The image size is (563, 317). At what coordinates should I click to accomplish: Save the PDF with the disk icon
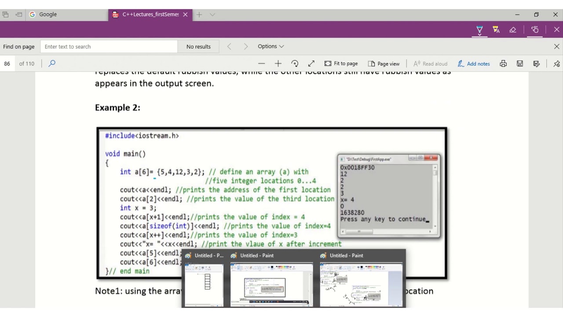tap(520, 63)
